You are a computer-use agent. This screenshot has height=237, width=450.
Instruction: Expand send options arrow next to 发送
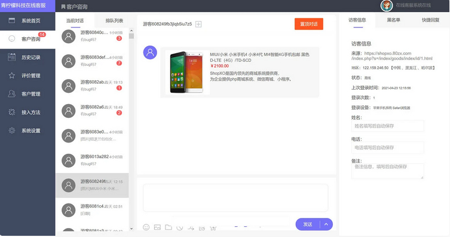point(326,224)
